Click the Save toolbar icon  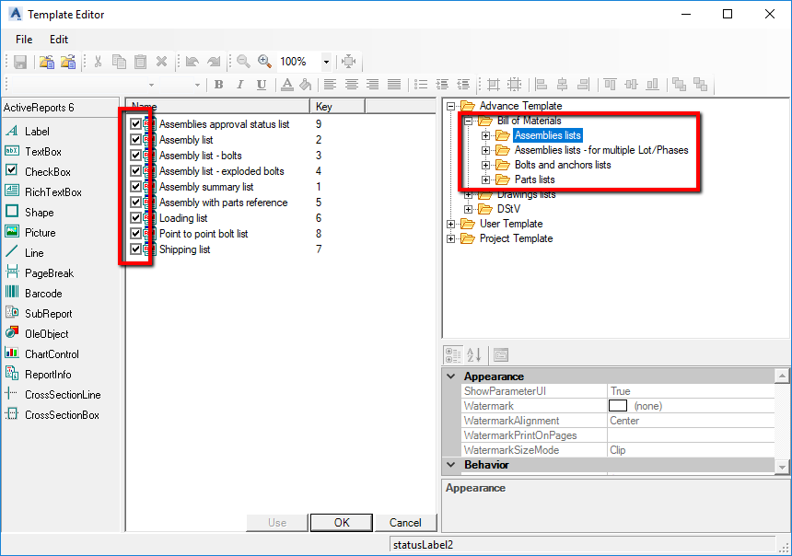point(19,62)
